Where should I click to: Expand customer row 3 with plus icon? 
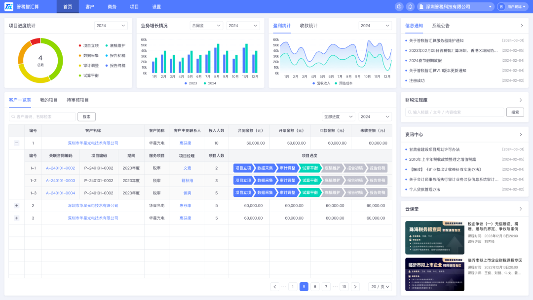click(16, 218)
